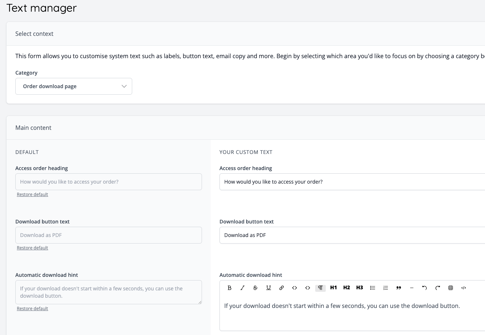Click the custom Download button text field
Screen dimensions: 485x335
[329, 235]
